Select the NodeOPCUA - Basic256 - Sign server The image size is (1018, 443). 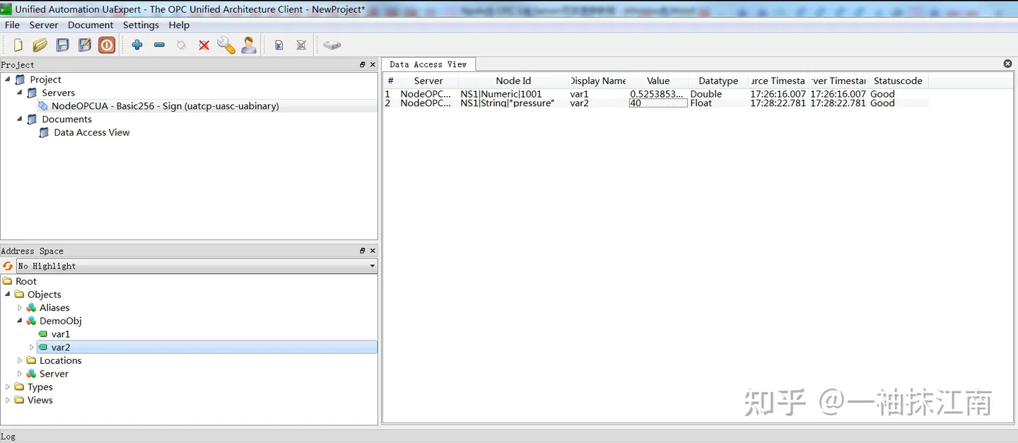coord(165,106)
